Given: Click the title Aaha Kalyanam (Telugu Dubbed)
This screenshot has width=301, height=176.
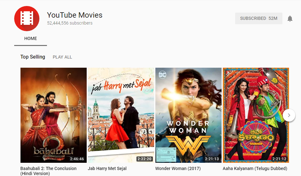Looking at the screenshot, I should click(x=255, y=168).
